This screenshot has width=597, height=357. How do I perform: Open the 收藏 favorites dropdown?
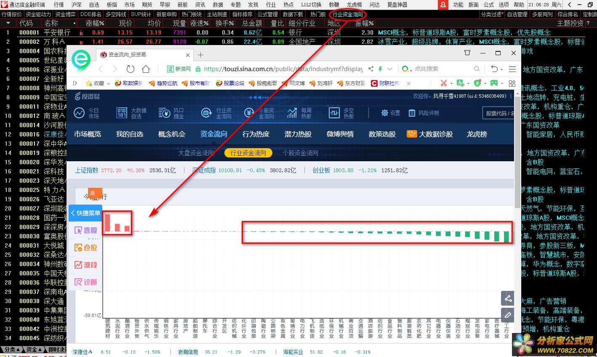(x=98, y=83)
